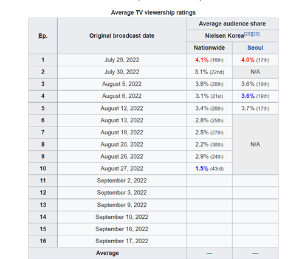Select the September 3, 2022 date cell

[122, 193]
